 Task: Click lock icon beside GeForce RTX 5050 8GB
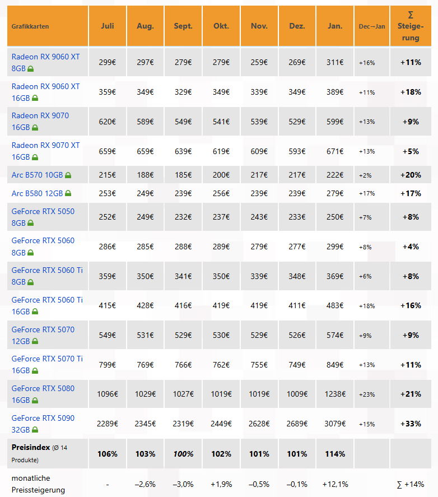pos(31,223)
